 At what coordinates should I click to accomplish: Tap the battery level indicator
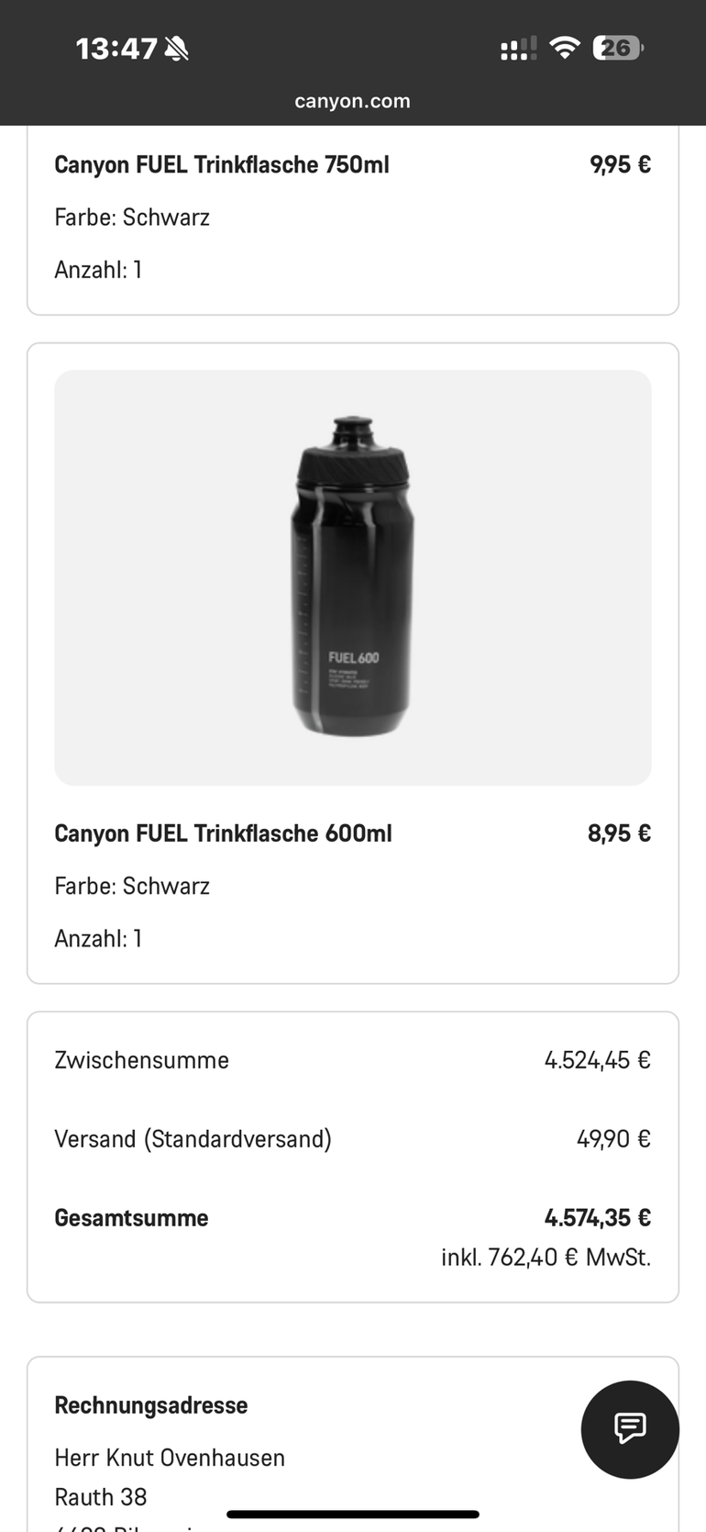[x=618, y=48]
